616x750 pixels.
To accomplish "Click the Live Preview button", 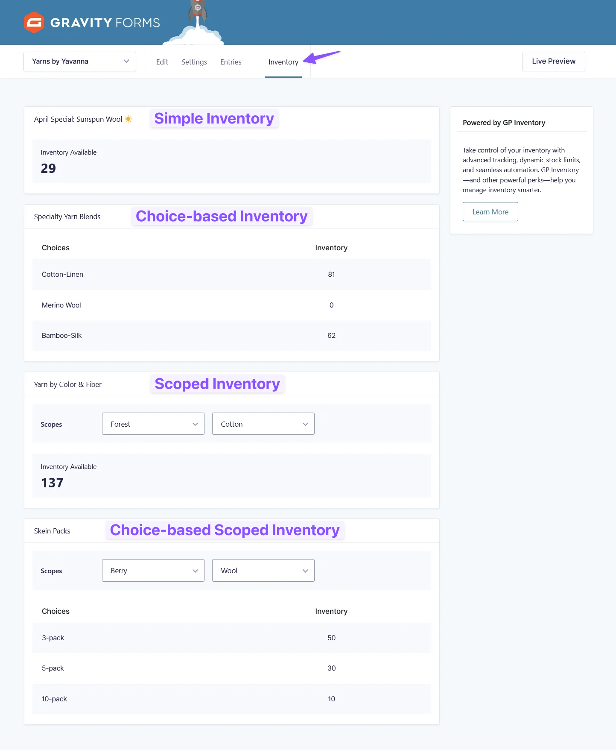I will point(553,62).
